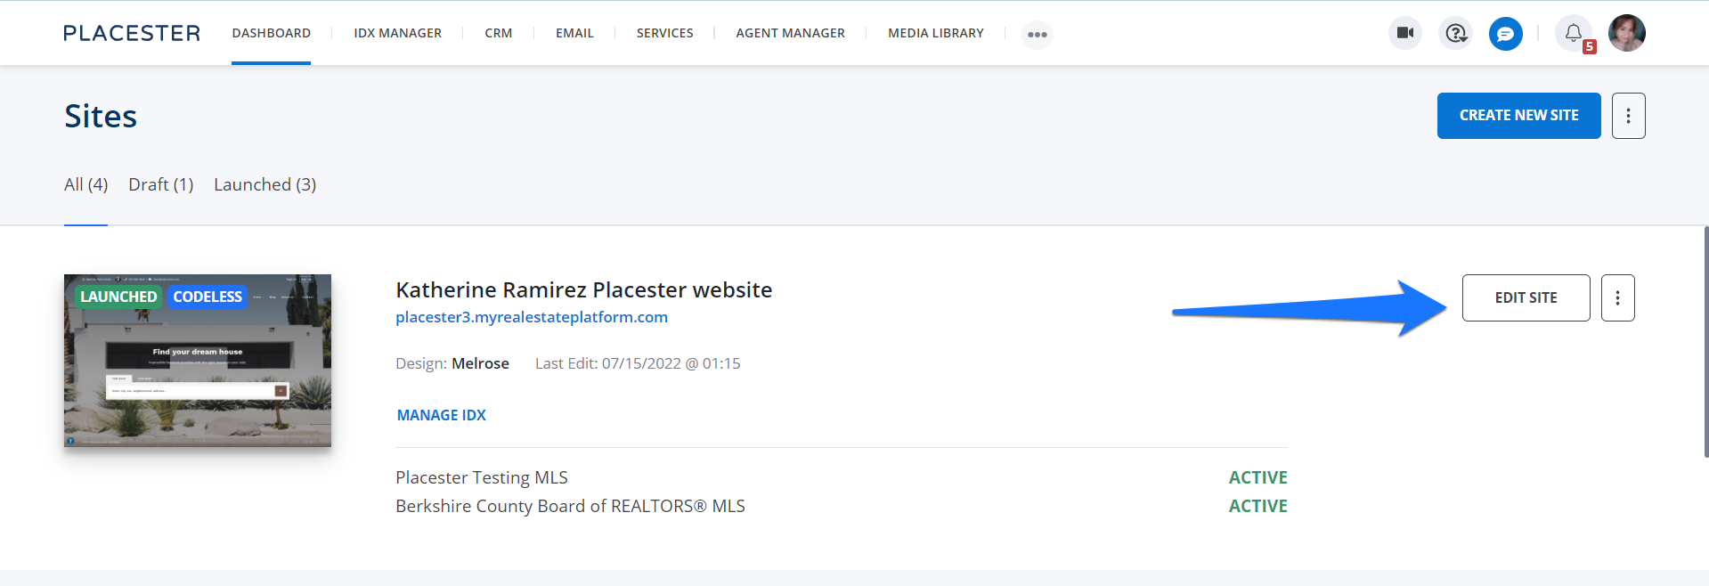1709x586 pixels.
Task: Open notifications bell with 5 badge
Action: 1575,34
